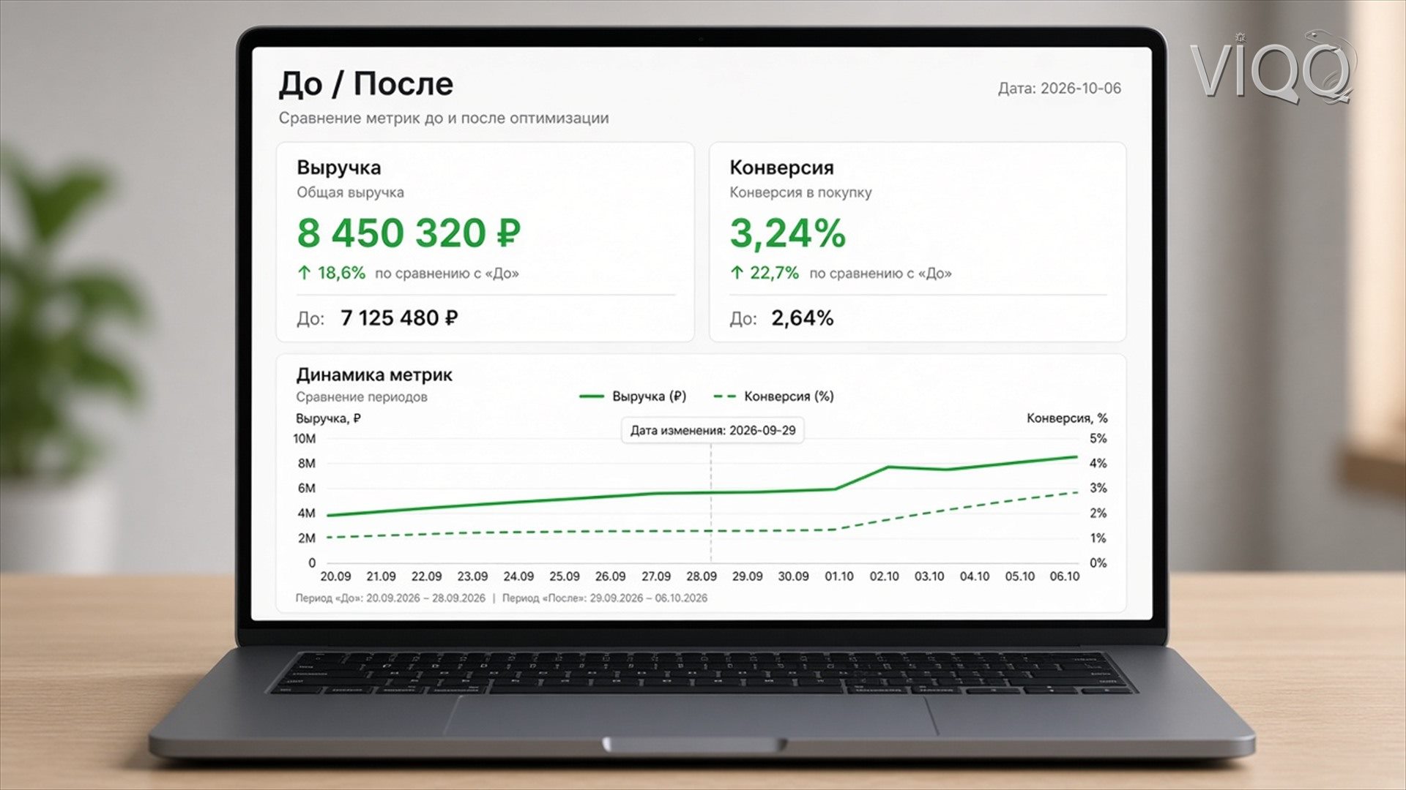
Task: Click the 10M label on revenue axis
Action: (x=305, y=439)
